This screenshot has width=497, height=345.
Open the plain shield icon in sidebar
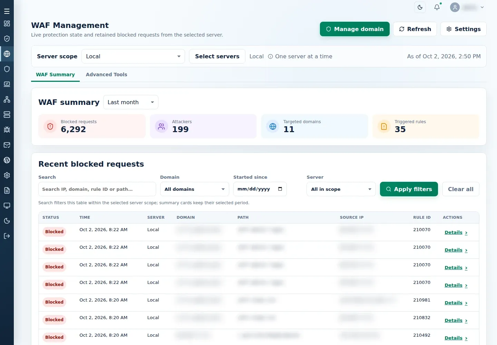(7, 69)
